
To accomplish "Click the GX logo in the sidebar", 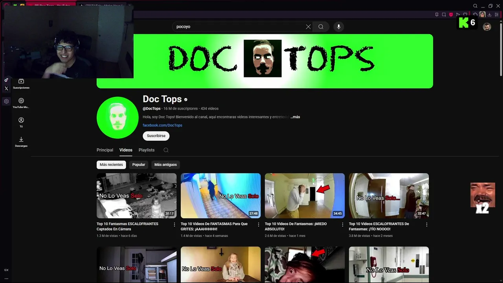I will coord(6,270).
